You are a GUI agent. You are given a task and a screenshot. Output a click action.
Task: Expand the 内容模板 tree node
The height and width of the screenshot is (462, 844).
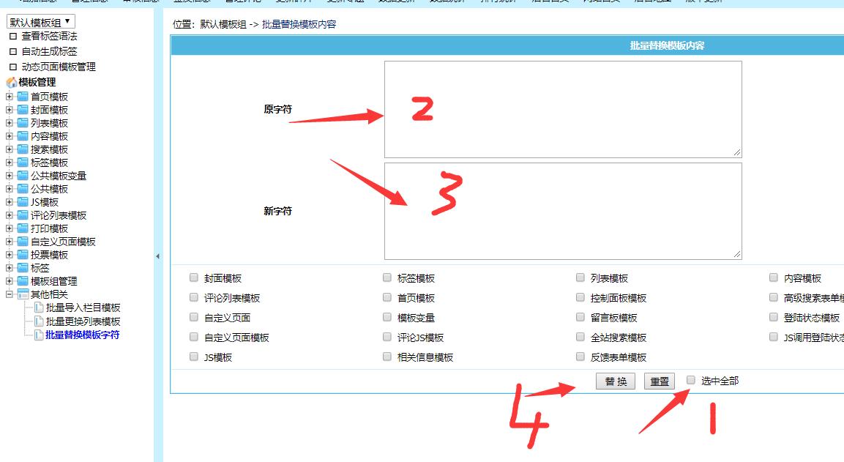[9, 136]
